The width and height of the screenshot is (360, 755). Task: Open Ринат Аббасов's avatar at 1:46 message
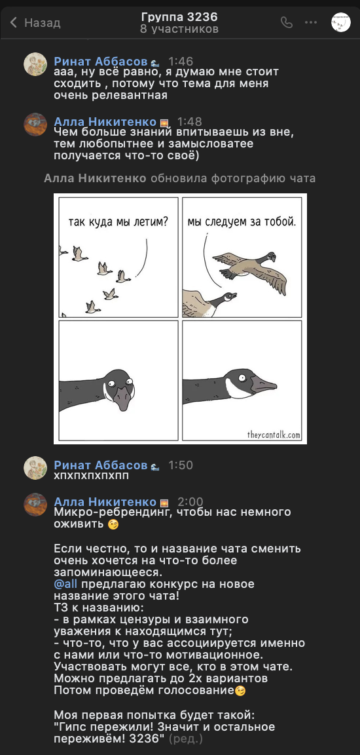point(35,64)
